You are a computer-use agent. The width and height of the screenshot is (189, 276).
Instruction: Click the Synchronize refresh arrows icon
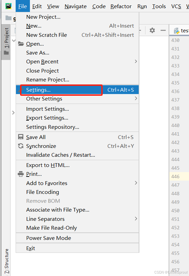[x=21, y=146]
